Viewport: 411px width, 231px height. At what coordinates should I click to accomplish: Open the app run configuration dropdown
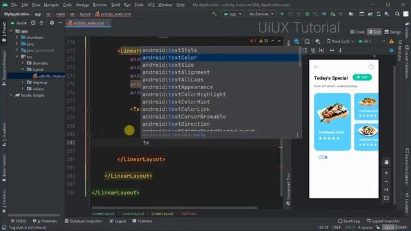pyautogui.click(x=232, y=14)
